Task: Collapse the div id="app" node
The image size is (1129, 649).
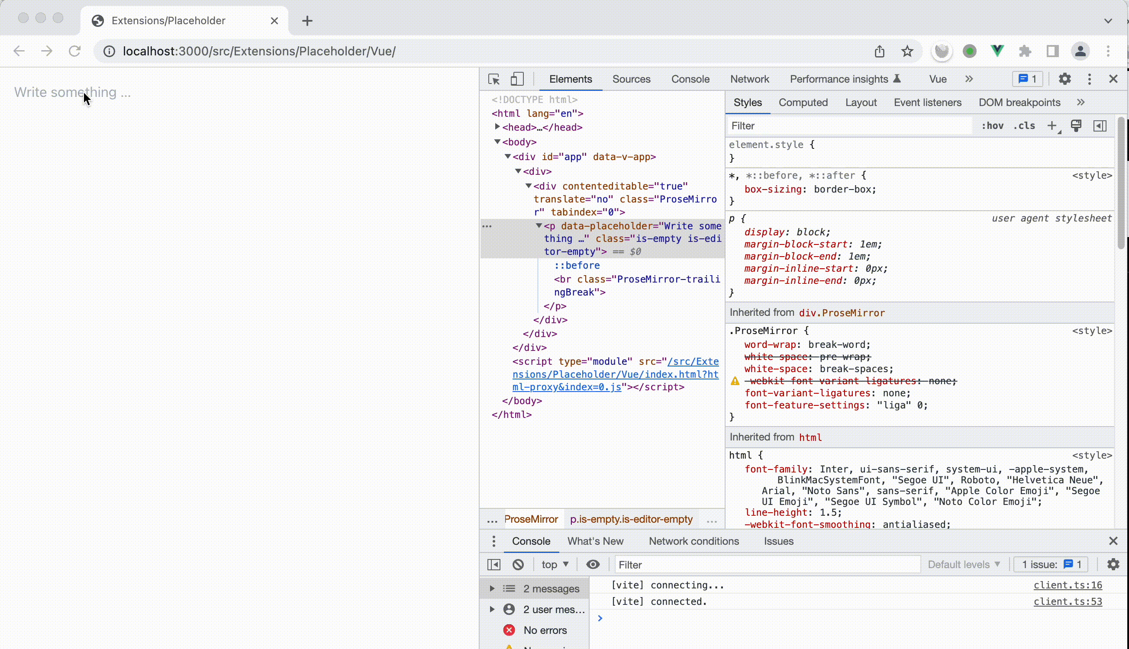Action: [x=507, y=157]
